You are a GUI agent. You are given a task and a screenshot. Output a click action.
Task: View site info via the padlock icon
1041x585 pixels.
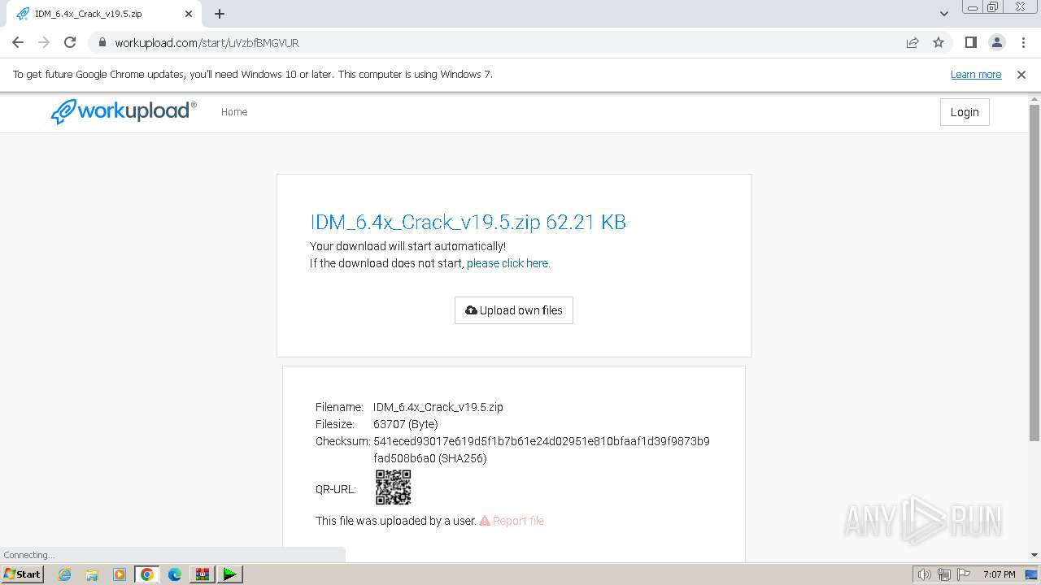coord(102,42)
